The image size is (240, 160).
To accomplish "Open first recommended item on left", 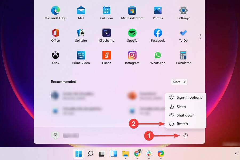I will click(x=72, y=95).
